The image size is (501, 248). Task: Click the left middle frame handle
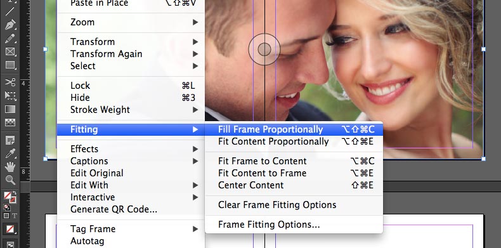point(45,49)
